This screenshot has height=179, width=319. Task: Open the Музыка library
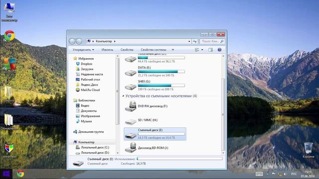(84, 121)
